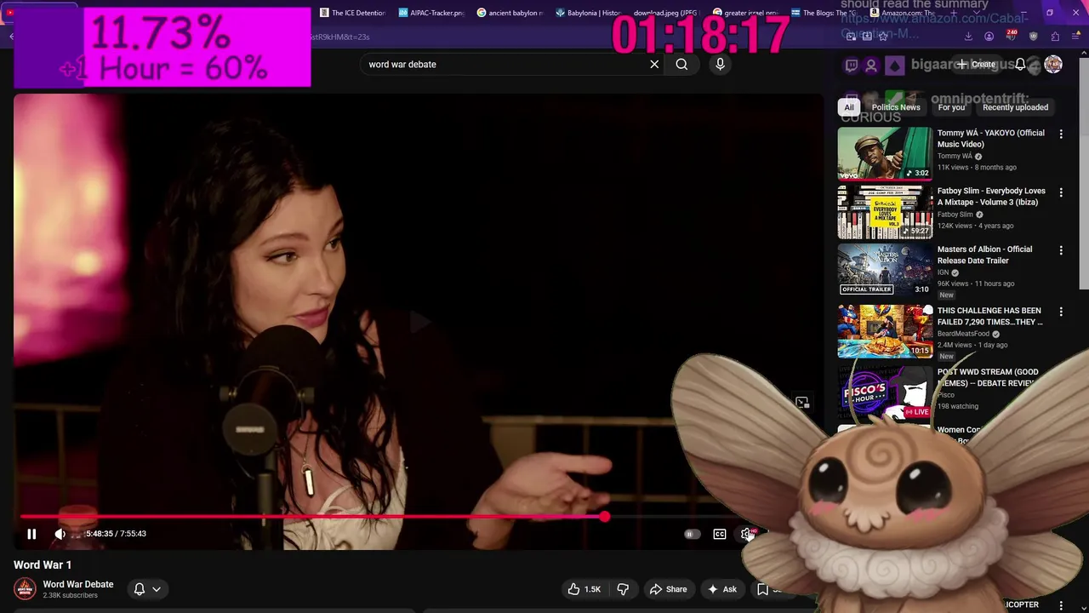Open the Word War Debate channel avatar
This screenshot has width=1089, height=613.
coord(26,588)
